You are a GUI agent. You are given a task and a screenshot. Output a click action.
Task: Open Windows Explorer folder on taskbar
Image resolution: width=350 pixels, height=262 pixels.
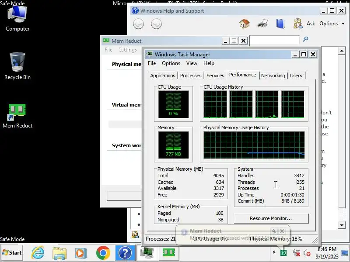(59, 253)
